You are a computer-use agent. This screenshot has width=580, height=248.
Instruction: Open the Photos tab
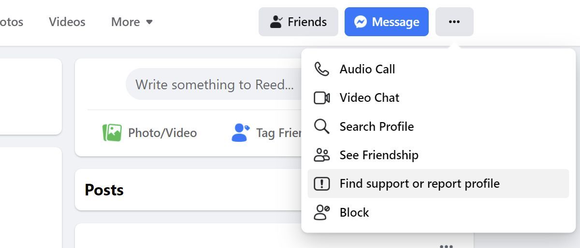[x=11, y=22]
